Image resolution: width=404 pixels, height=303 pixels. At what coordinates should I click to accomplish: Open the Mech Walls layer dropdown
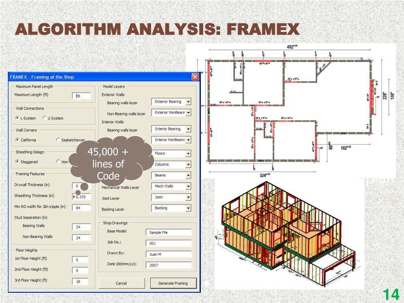[188, 186]
